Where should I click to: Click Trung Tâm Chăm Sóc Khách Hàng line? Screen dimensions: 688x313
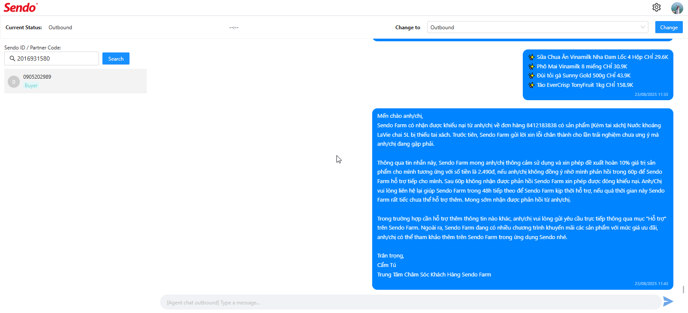(x=434, y=275)
